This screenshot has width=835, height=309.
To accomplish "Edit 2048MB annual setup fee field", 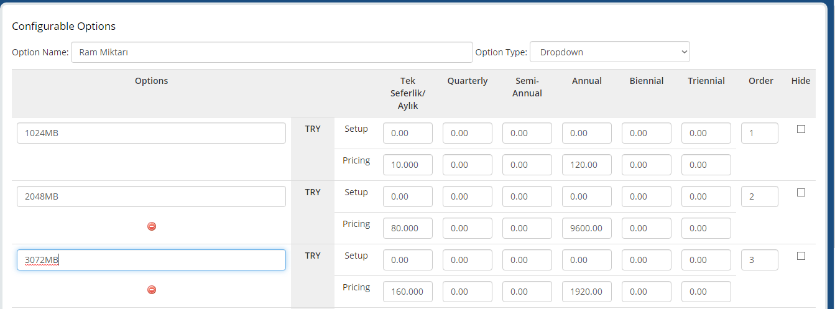I will tap(587, 196).
